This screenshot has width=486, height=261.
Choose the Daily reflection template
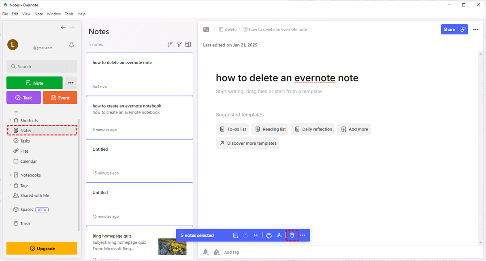(313, 129)
